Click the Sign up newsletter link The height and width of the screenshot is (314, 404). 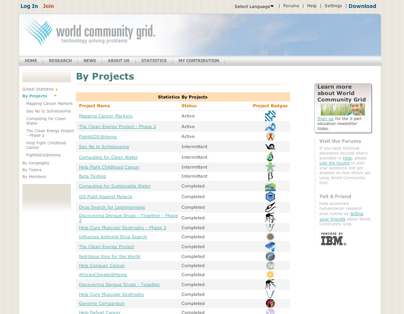pyautogui.click(x=325, y=119)
